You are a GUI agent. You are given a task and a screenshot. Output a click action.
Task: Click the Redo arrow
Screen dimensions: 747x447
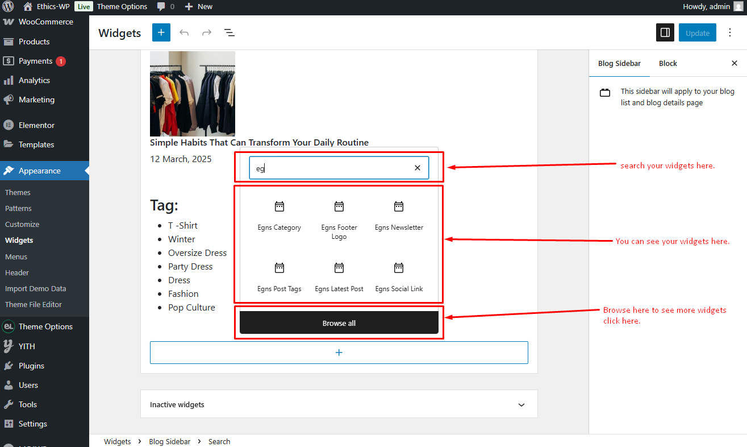point(207,32)
